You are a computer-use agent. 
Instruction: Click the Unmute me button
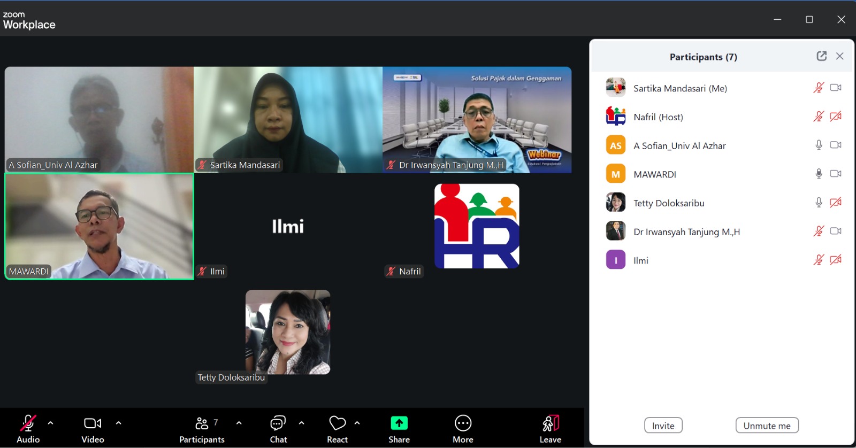(x=767, y=426)
